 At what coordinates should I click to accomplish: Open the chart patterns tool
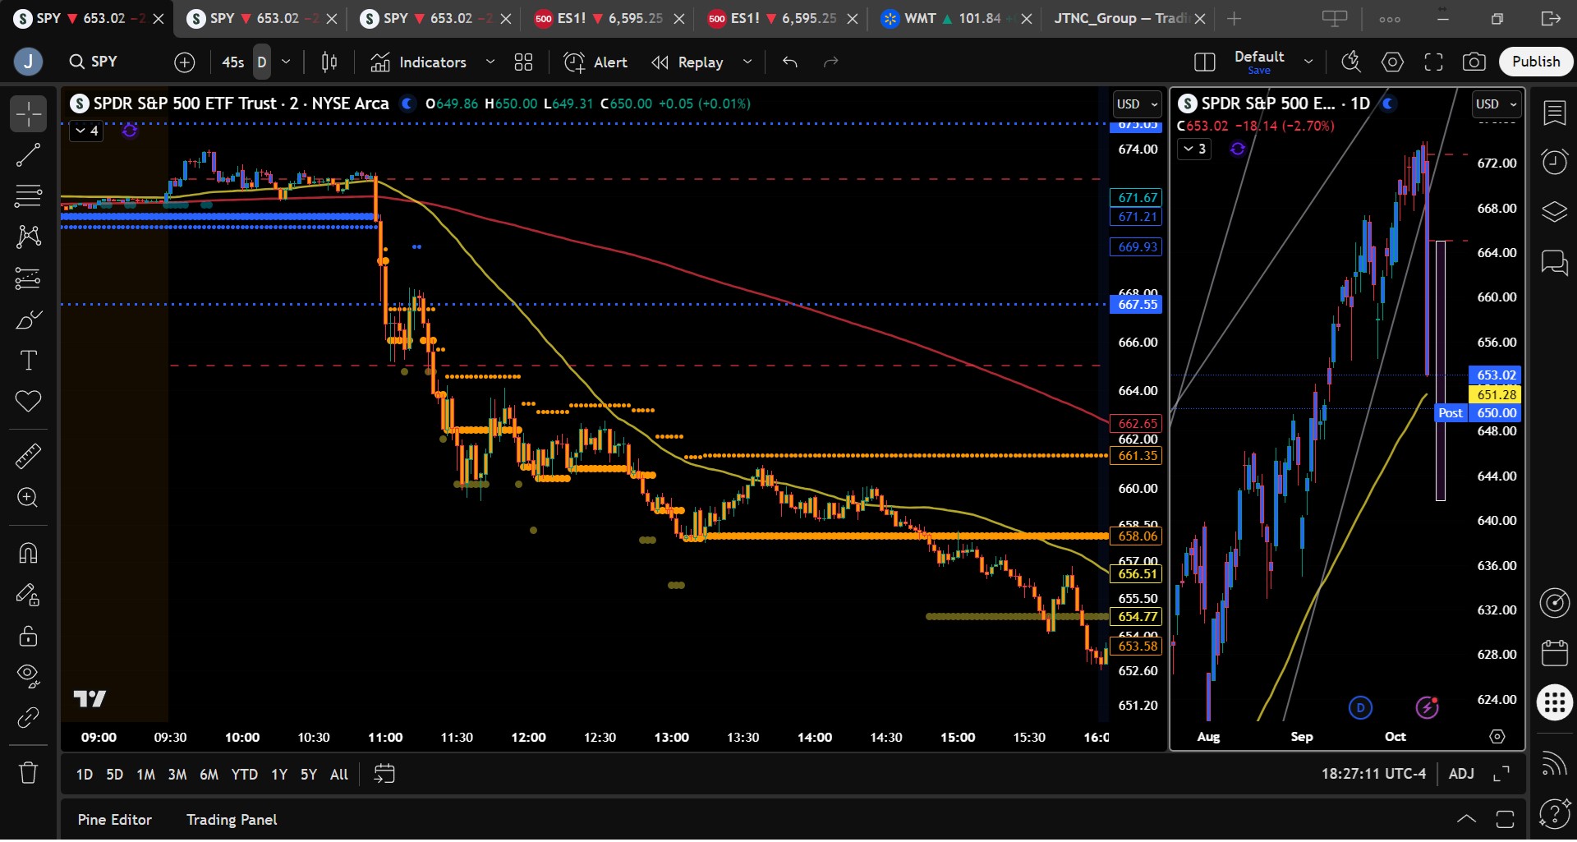pyautogui.click(x=28, y=237)
